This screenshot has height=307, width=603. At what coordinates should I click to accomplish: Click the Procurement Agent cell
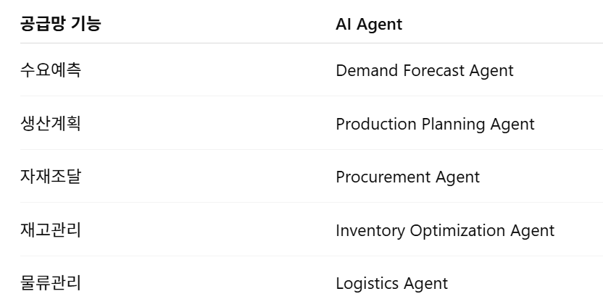pyautogui.click(x=407, y=177)
